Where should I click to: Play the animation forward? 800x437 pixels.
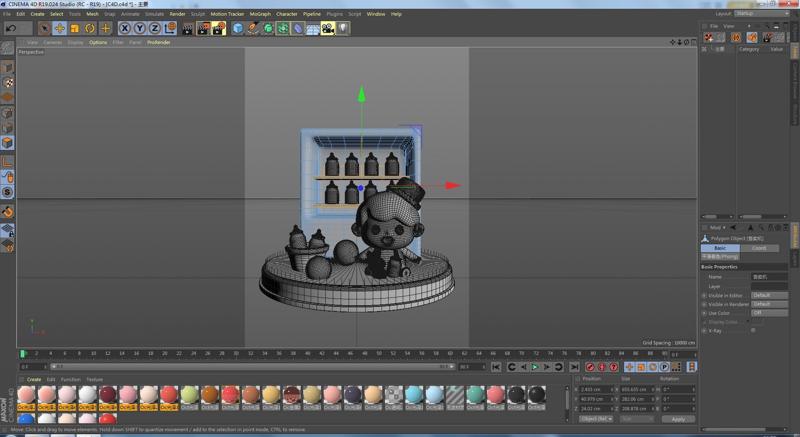click(x=535, y=367)
